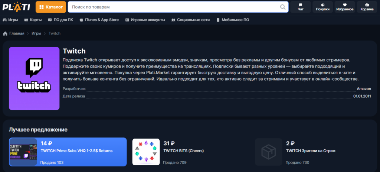
Task: Click the card icon beside Карты
Action: click(26, 20)
